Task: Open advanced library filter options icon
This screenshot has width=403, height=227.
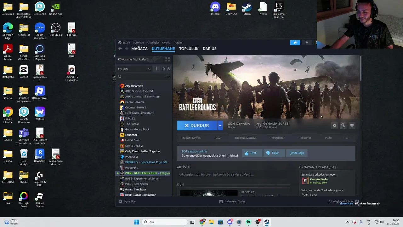Action: (x=167, y=77)
